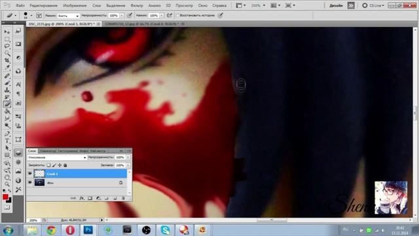Delete layer trash icon

[x=123, y=198]
